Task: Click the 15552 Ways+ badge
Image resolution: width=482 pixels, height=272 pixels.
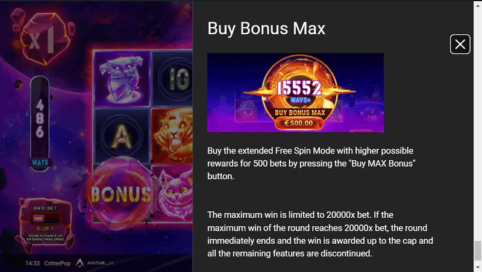Action: point(299,91)
